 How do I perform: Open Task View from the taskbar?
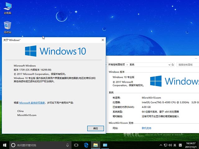point(76,145)
